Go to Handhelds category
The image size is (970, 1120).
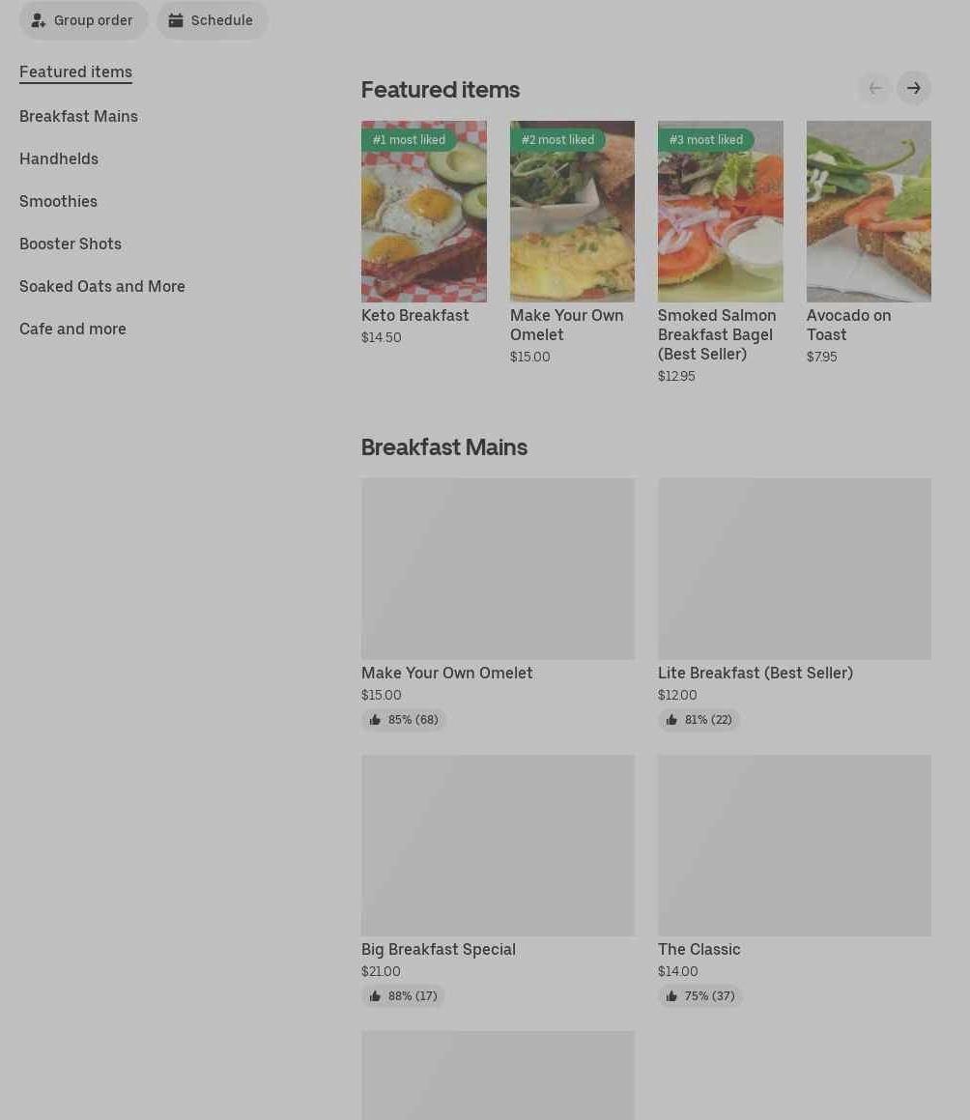click(59, 159)
